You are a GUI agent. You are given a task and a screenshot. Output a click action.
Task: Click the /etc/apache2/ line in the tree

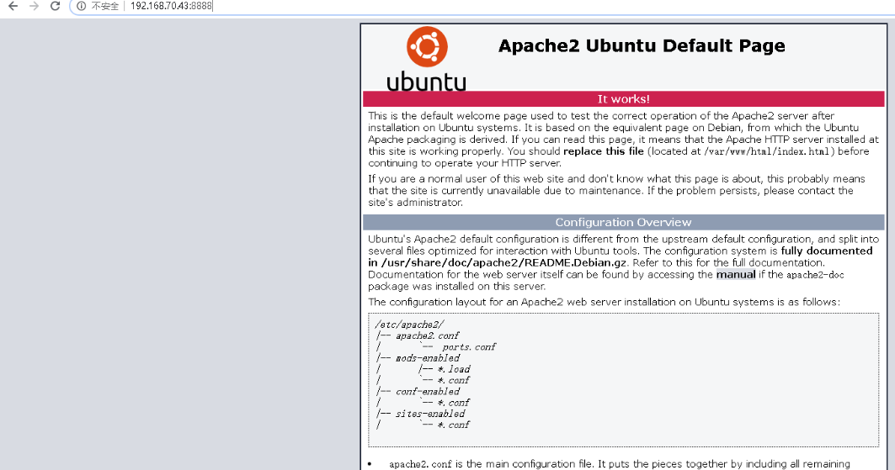[x=409, y=325]
